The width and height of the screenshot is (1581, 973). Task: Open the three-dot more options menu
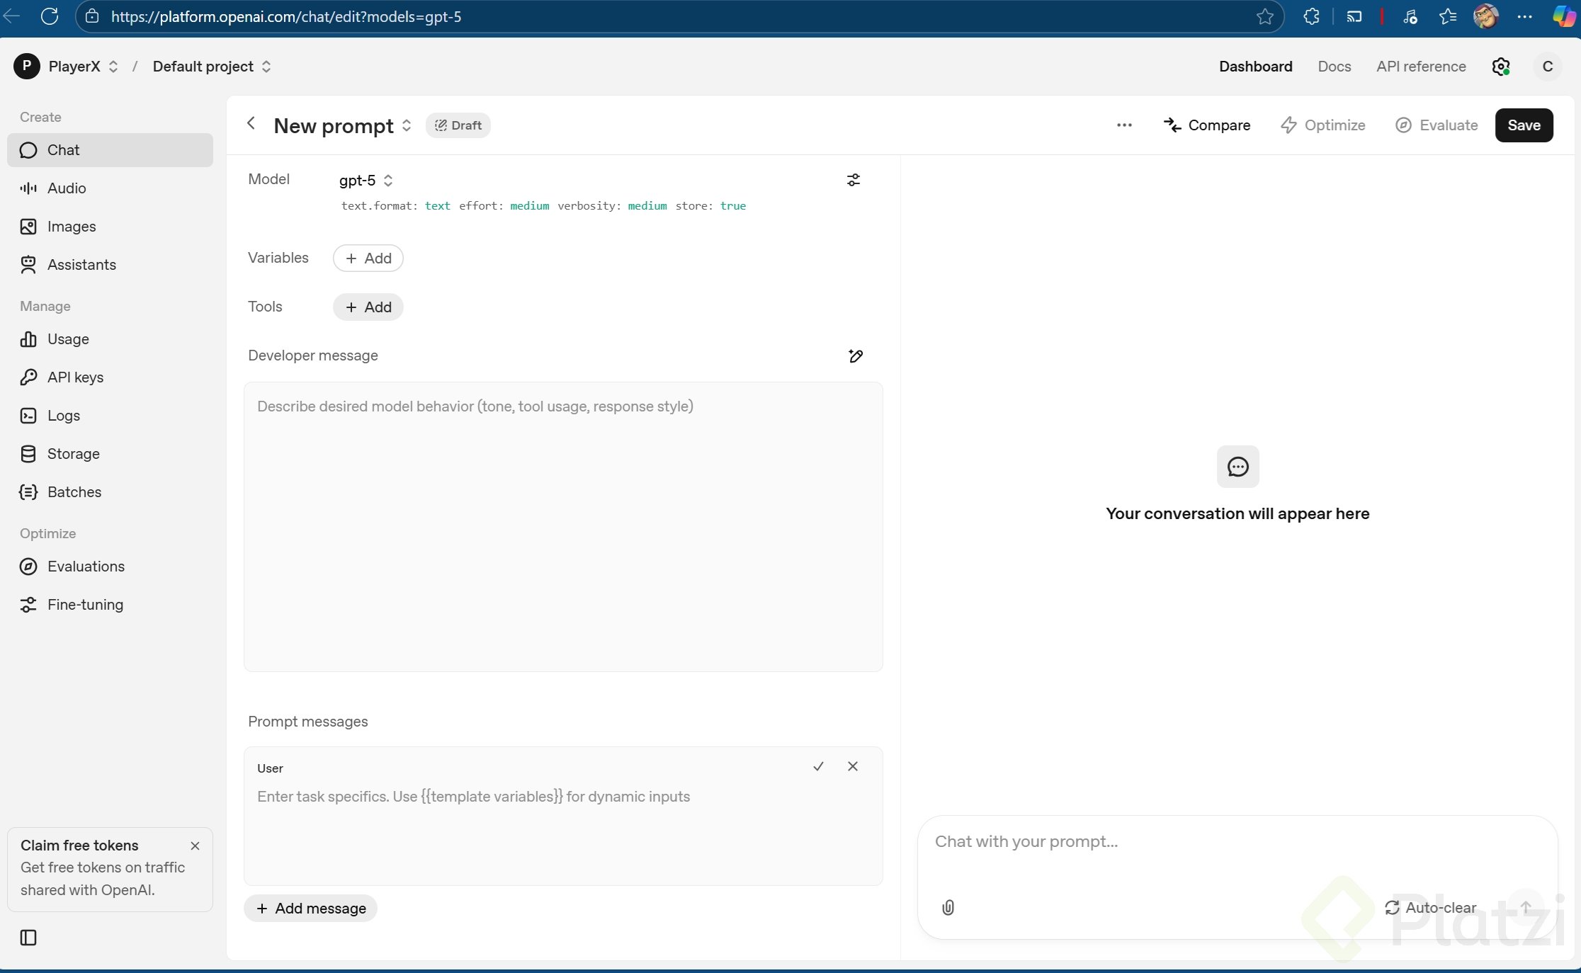(x=1124, y=125)
